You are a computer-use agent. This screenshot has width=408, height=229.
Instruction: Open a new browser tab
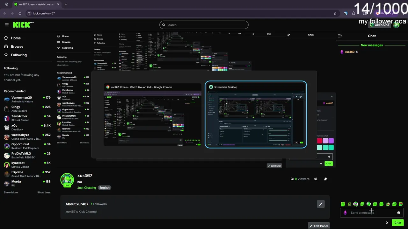pyautogui.click(x=66, y=4)
